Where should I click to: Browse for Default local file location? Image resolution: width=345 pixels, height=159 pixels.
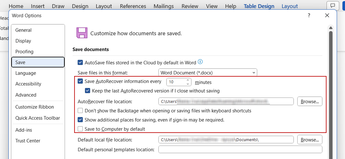[x=310, y=140]
